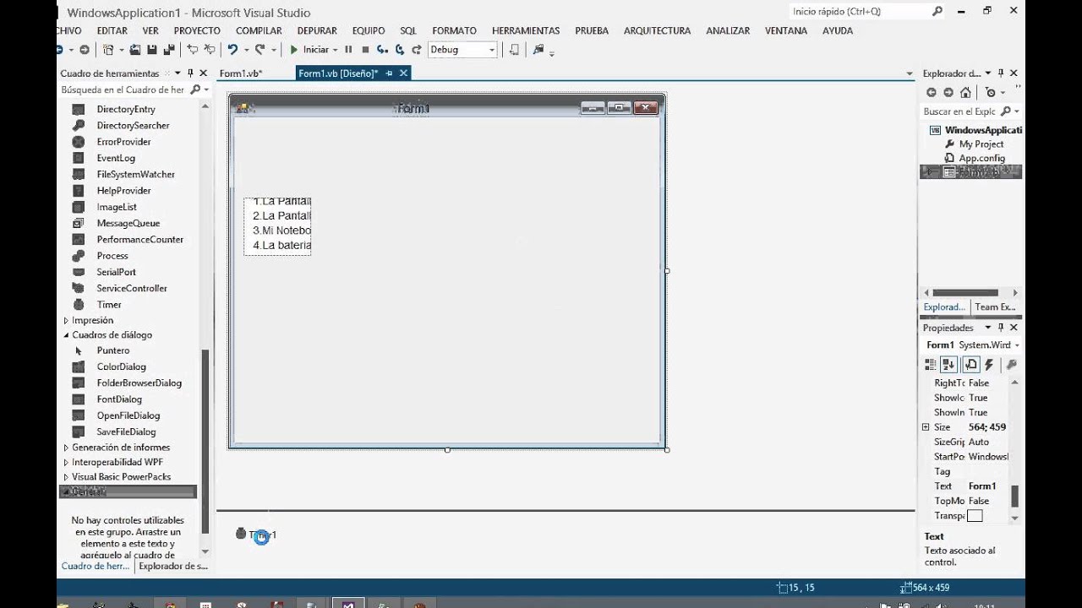This screenshot has height=608, width=1082.
Task: Open the EDITAR menu
Action: 112,30
